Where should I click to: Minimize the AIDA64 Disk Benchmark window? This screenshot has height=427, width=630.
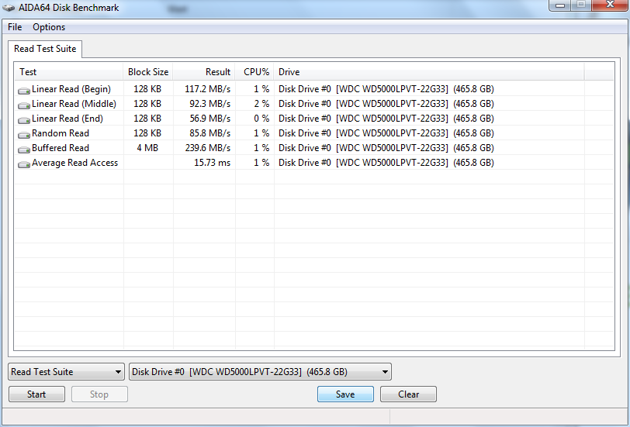click(x=560, y=5)
